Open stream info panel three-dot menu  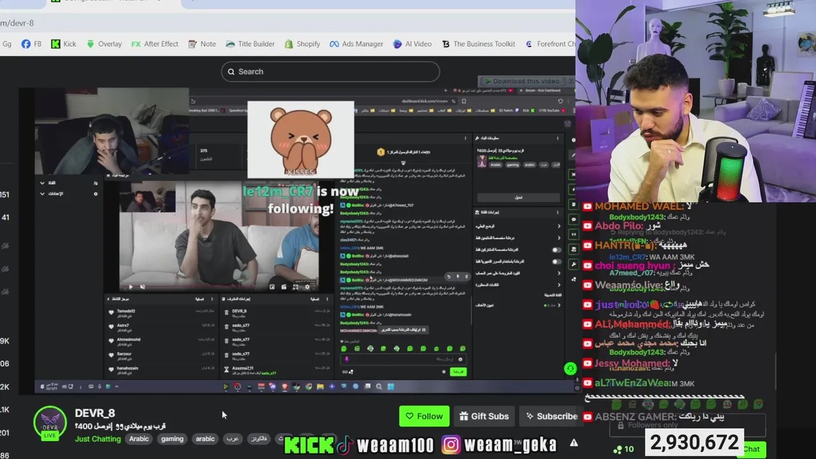pyautogui.click(x=558, y=138)
